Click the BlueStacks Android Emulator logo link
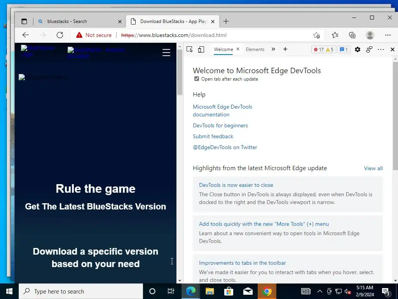The height and width of the screenshot is (299, 398). tap(96, 53)
